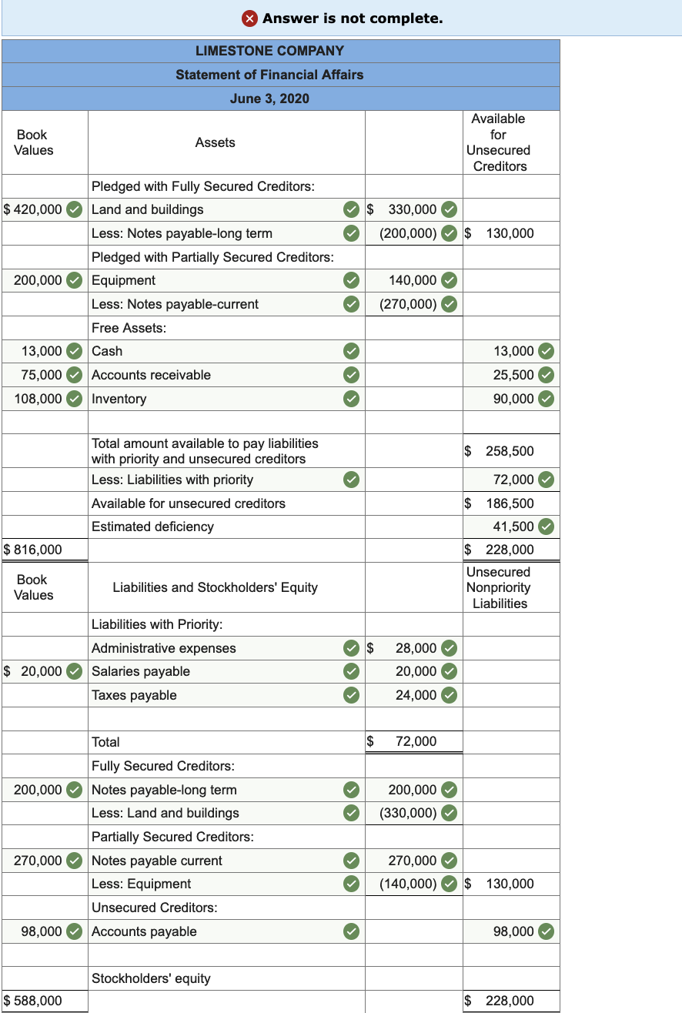Viewport: 682px width, 1013px height.
Task: Click the checkmark beside Administrative expenses
Action: click(x=352, y=647)
